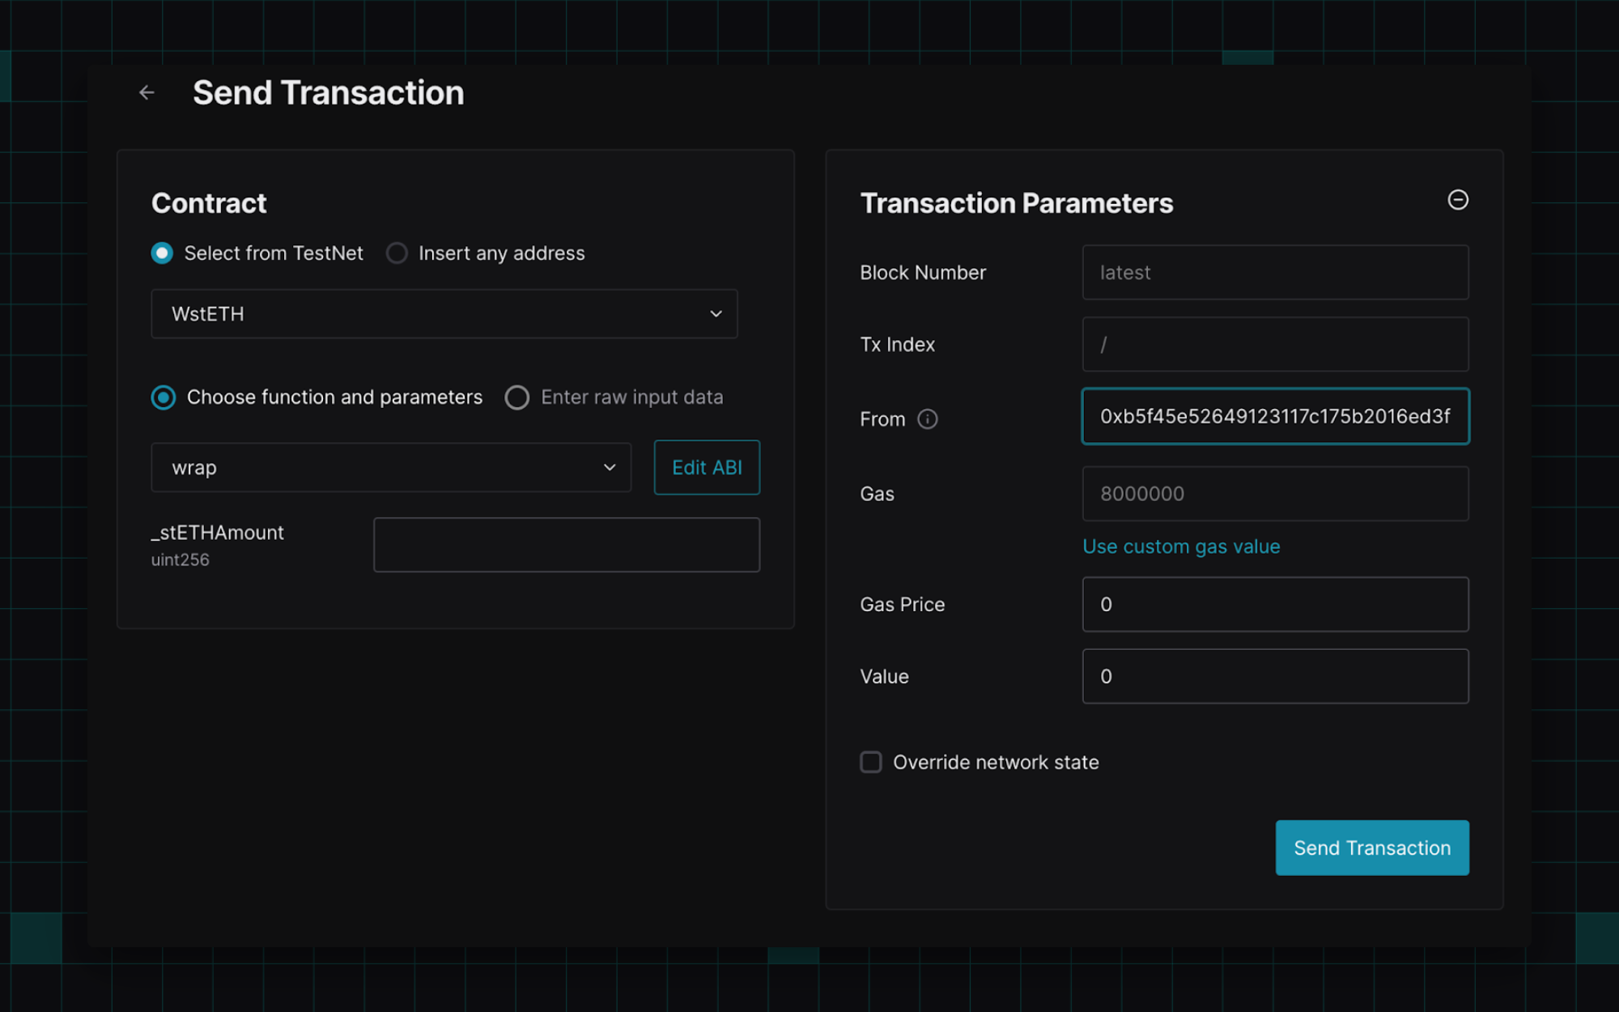The image size is (1619, 1012).
Task: Click the 'Use custom gas value' link
Action: pos(1181,546)
